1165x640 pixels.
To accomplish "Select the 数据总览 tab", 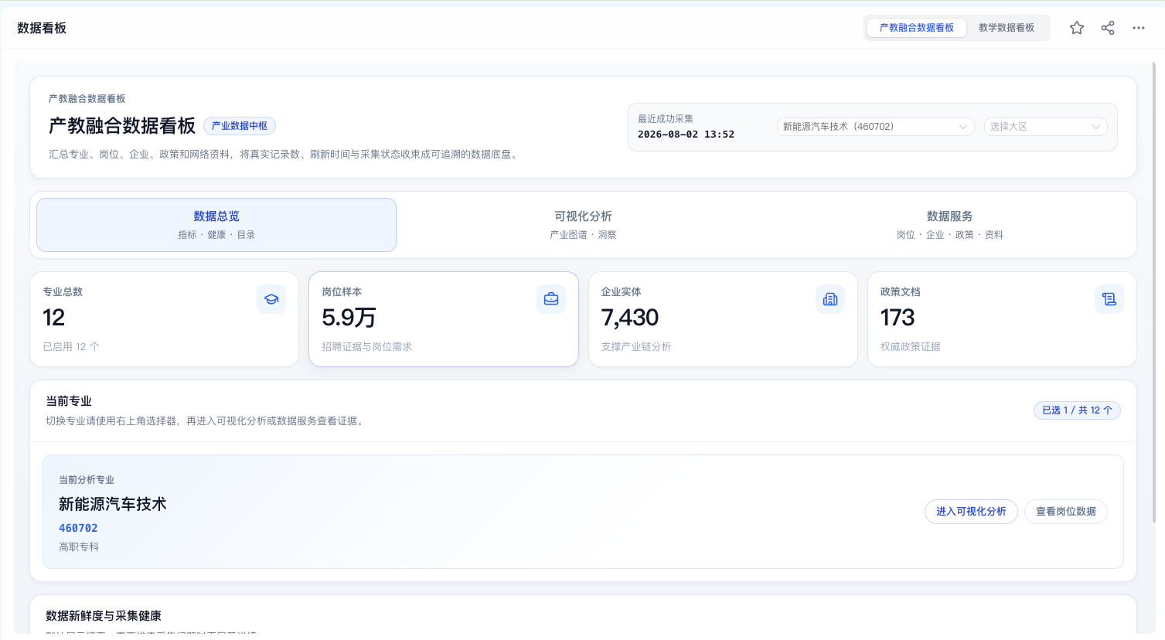I will click(216, 225).
